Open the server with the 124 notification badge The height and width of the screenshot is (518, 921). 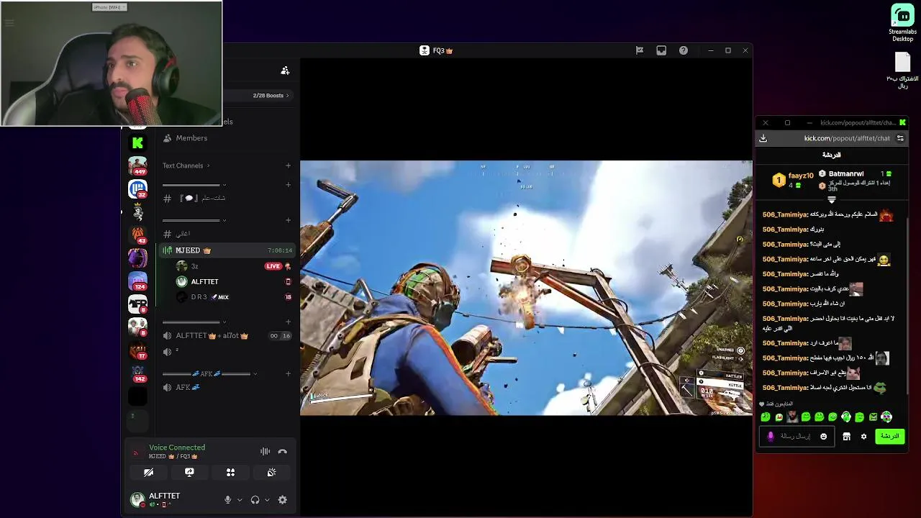(x=137, y=281)
